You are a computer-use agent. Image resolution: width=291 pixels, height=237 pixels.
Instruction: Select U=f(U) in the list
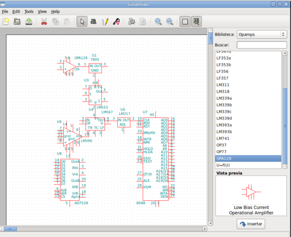(248, 165)
